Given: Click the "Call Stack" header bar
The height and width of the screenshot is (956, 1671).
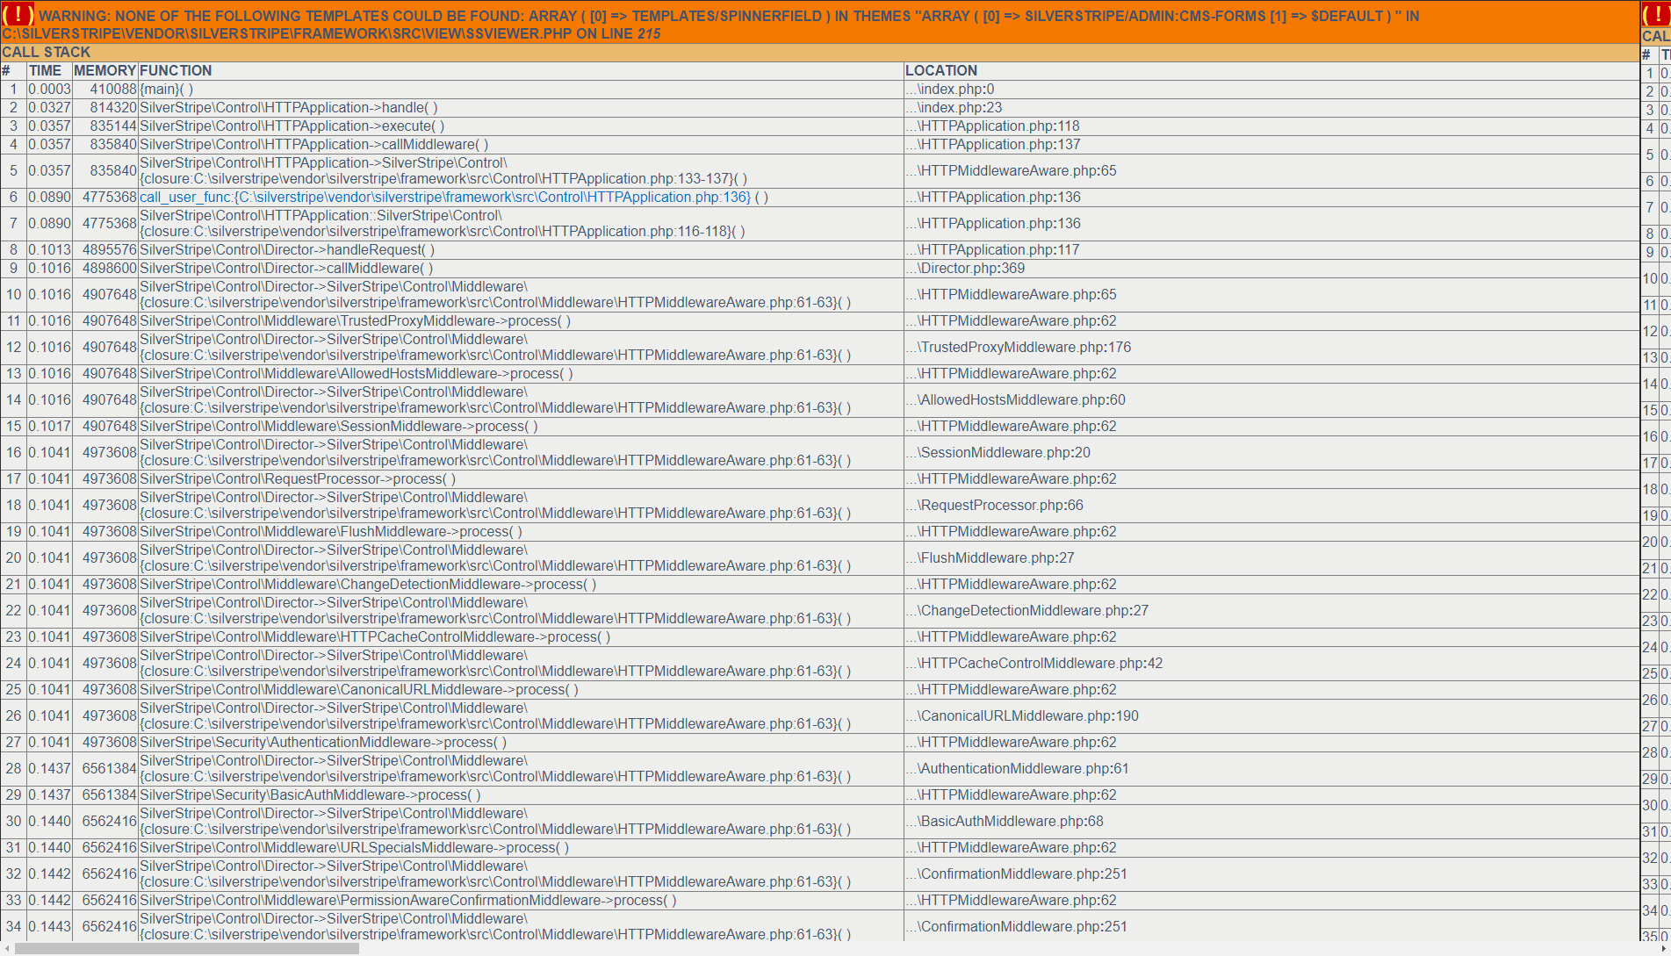Looking at the screenshot, I should (46, 53).
